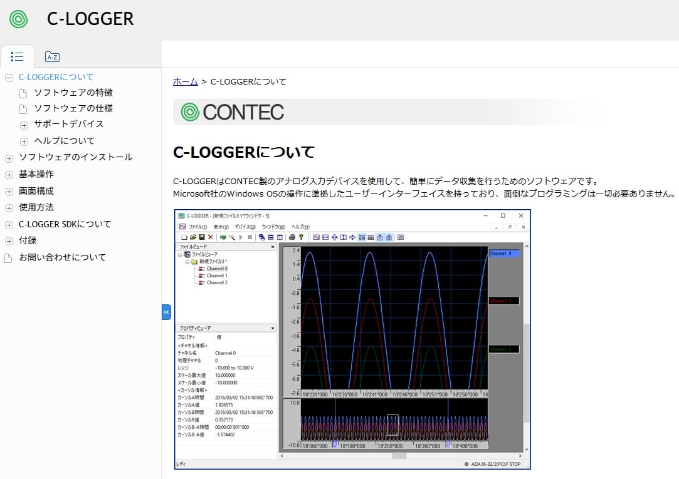This screenshot has width=679, height=479.
Task: Click the page icon beside ソフトウェアの特徴
Action: (24, 93)
